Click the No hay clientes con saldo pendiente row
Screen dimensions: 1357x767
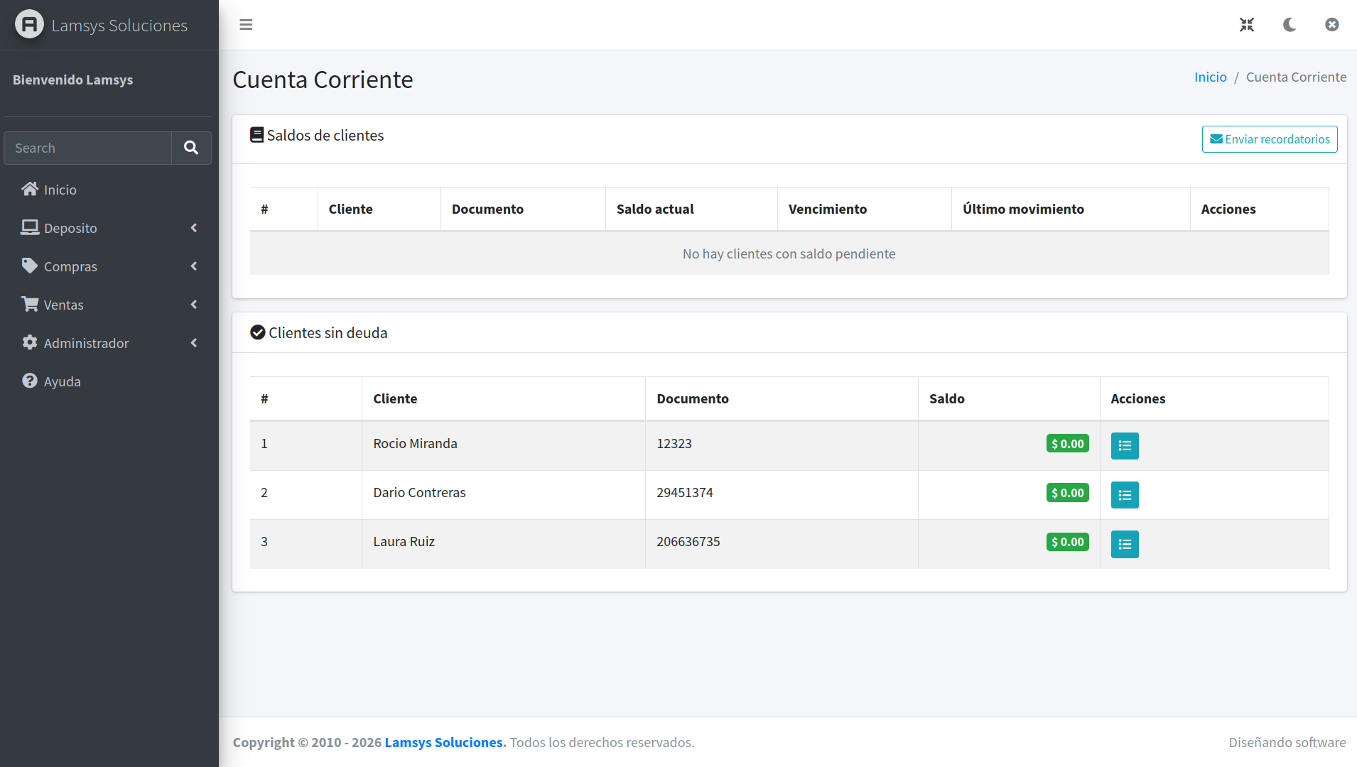(789, 254)
